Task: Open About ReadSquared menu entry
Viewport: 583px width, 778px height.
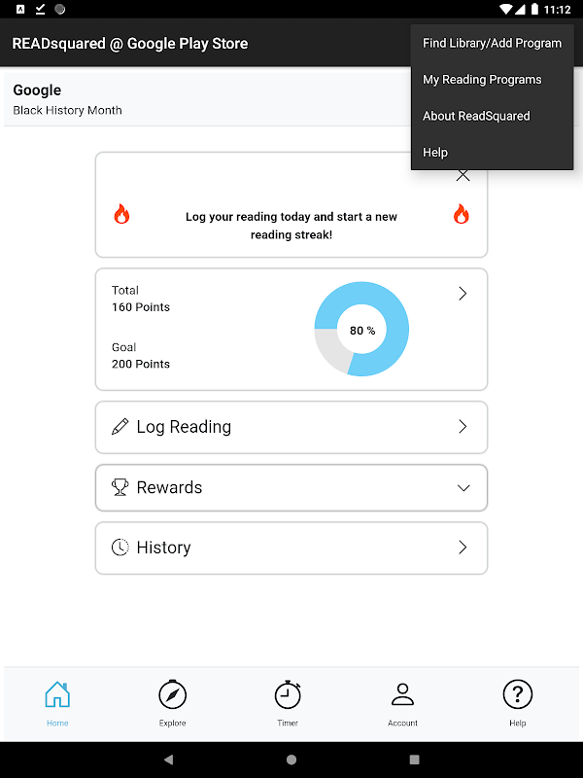Action: (476, 116)
